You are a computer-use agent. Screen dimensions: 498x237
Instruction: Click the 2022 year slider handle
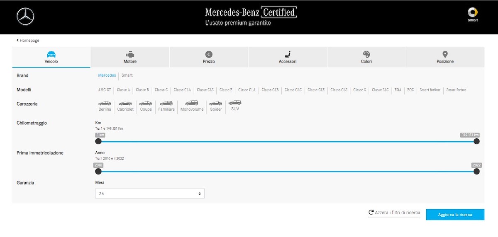tap(476, 172)
